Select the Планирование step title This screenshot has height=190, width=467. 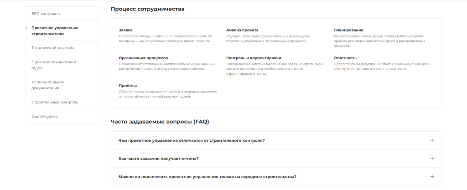[348, 30]
